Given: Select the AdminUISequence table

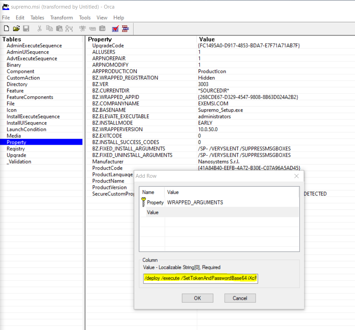Looking at the screenshot, I should click(28, 52).
